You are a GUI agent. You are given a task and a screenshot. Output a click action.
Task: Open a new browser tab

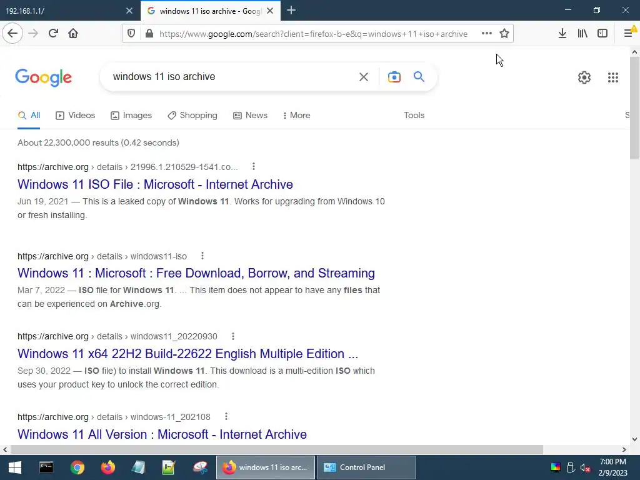tap(291, 11)
